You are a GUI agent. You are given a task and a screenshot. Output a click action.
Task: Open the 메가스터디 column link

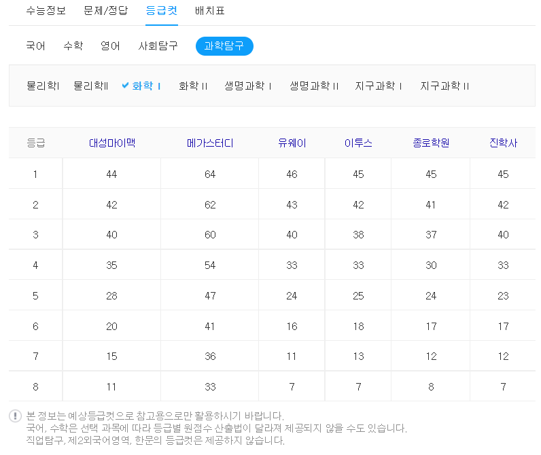(x=210, y=143)
